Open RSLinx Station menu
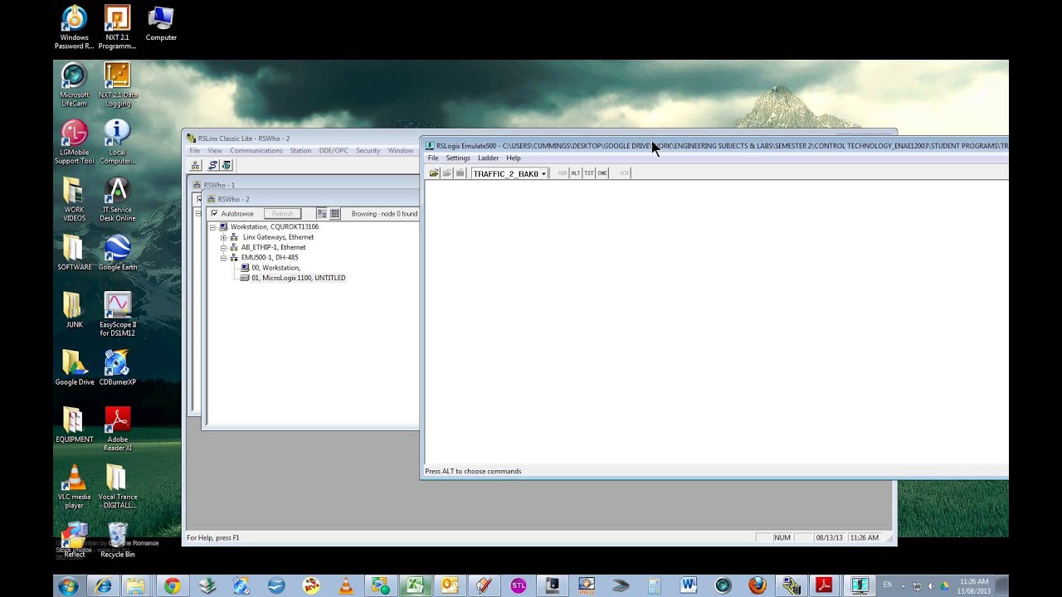Image resolution: width=1062 pixels, height=597 pixels. pos(300,151)
